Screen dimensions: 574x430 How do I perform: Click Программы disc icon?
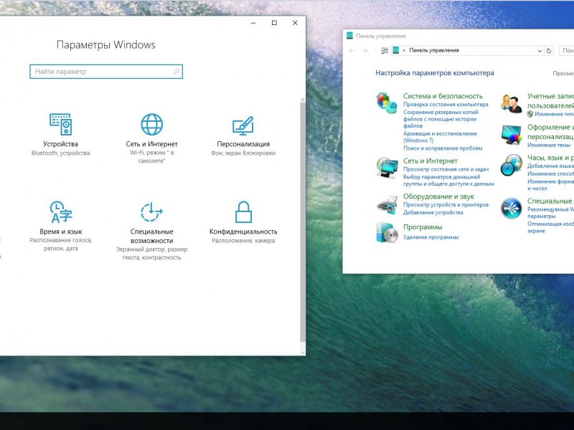pos(387,232)
